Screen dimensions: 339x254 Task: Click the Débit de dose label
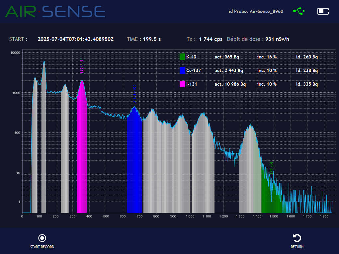click(x=245, y=39)
